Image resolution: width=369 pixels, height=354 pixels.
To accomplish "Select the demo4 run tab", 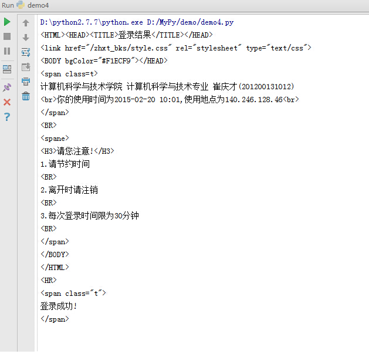I will 33,5.
